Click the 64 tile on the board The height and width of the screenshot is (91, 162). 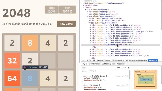pos(12,78)
